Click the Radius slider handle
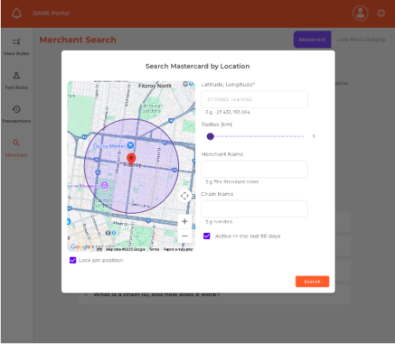Image resolution: width=395 pixels, height=344 pixels. point(210,137)
